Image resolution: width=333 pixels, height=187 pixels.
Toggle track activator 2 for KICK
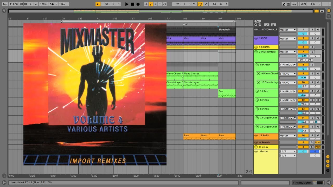click(x=303, y=38)
